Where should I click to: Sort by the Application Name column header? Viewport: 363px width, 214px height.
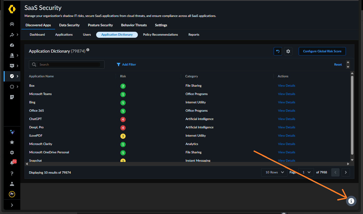tap(41, 76)
